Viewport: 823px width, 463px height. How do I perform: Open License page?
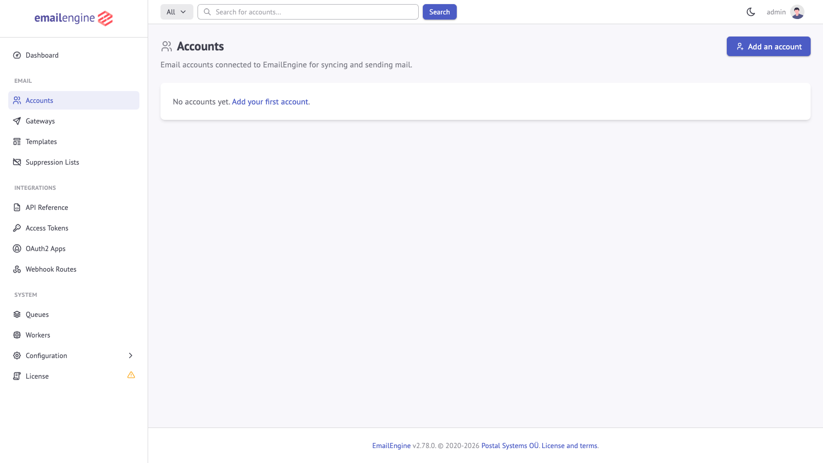[74, 376]
